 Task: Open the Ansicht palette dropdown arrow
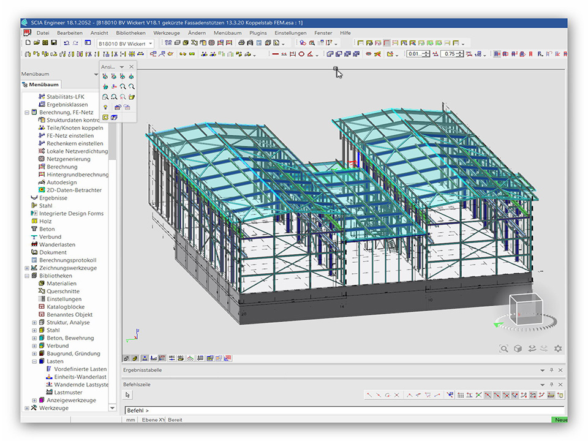[122, 67]
